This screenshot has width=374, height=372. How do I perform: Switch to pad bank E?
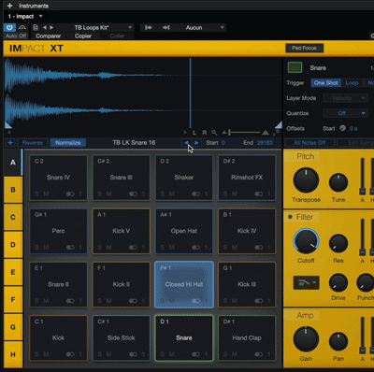pyautogui.click(x=13, y=272)
